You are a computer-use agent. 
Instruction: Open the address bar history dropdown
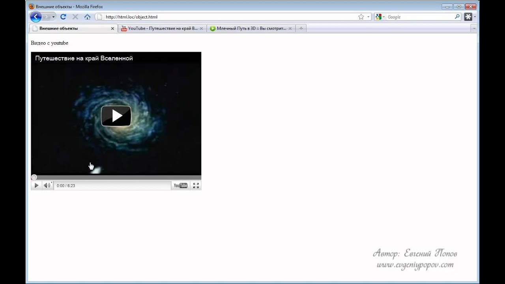pos(368,17)
